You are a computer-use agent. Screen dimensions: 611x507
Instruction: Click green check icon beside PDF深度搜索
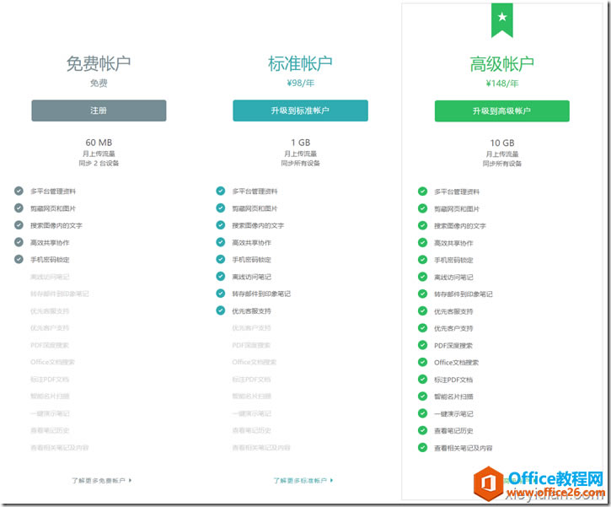422,345
